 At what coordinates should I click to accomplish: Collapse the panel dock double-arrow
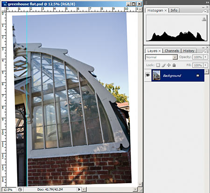click(207, 2)
